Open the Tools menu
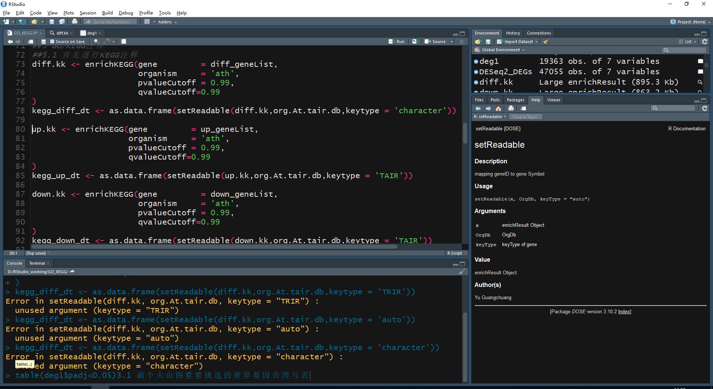This screenshot has width=713, height=389. point(165,13)
